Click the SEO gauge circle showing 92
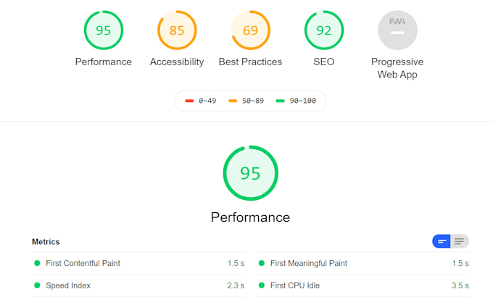 (x=323, y=30)
